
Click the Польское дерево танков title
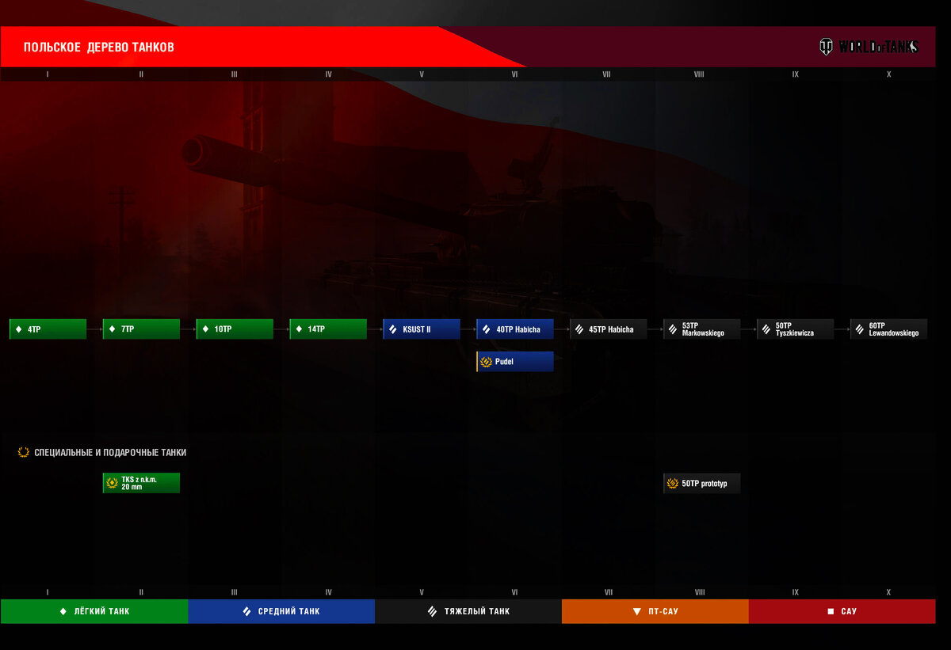(99, 48)
